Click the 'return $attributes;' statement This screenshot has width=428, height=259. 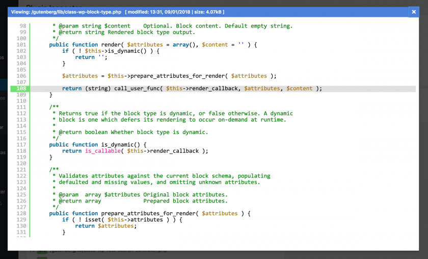[x=105, y=226]
